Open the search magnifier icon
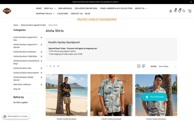The width and height of the screenshot is (194, 121). click(x=184, y=11)
